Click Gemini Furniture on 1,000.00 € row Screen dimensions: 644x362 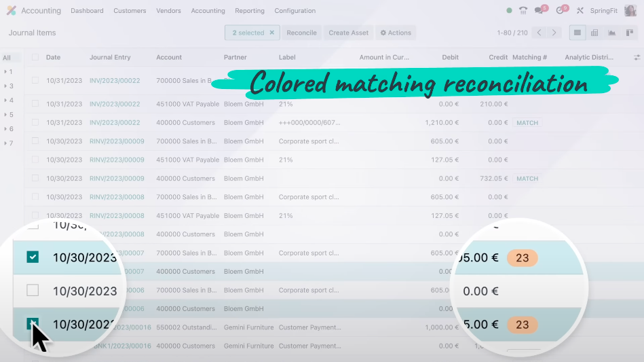248,327
